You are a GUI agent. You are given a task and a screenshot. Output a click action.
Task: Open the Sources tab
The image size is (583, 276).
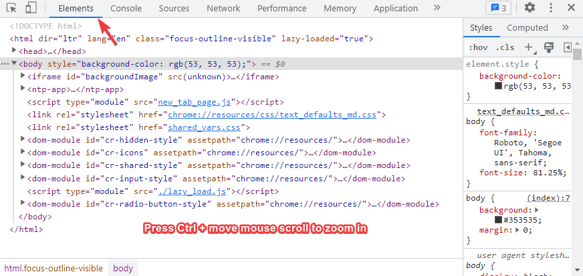click(x=174, y=9)
